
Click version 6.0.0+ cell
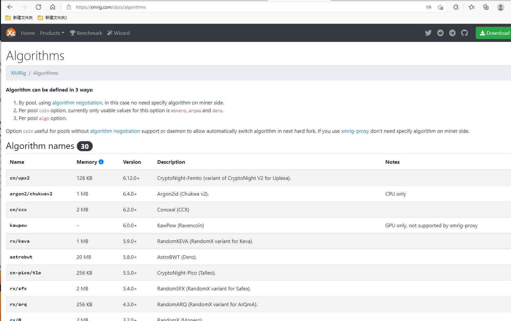[130, 225]
